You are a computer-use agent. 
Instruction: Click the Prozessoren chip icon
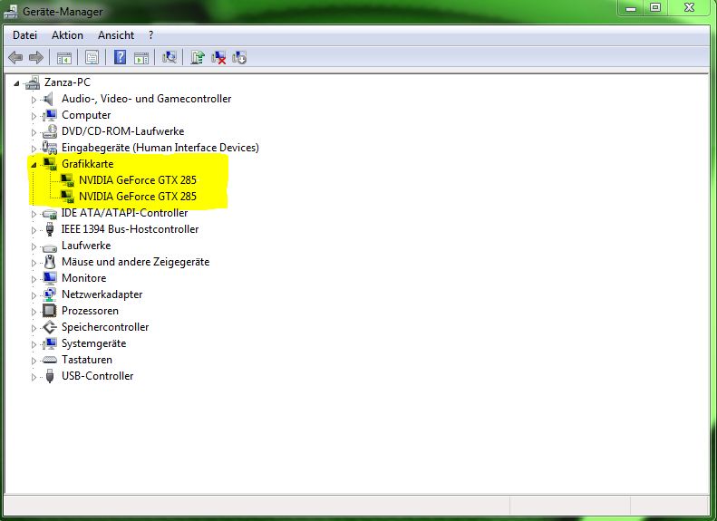49,311
